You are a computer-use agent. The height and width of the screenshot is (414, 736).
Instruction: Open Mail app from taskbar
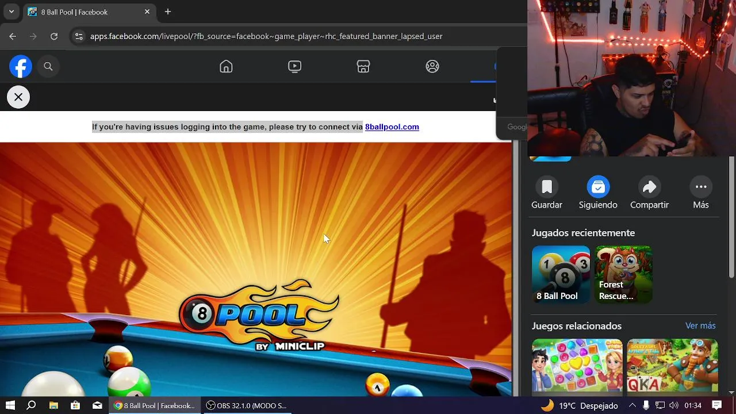[97, 405]
